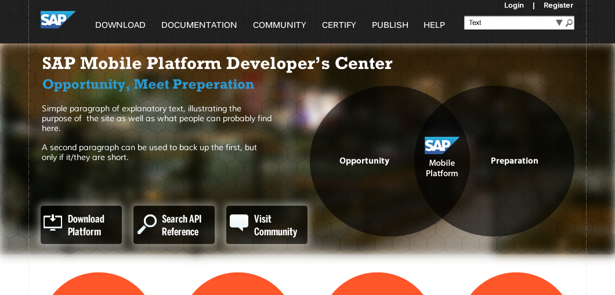This screenshot has height=295, width=615.
Task: Click the magnifying glass icon on API Reference
Action: pyautogui.click(x=147, y=225)
